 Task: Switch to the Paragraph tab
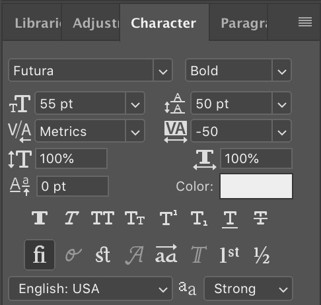click(x=238, y=22)
